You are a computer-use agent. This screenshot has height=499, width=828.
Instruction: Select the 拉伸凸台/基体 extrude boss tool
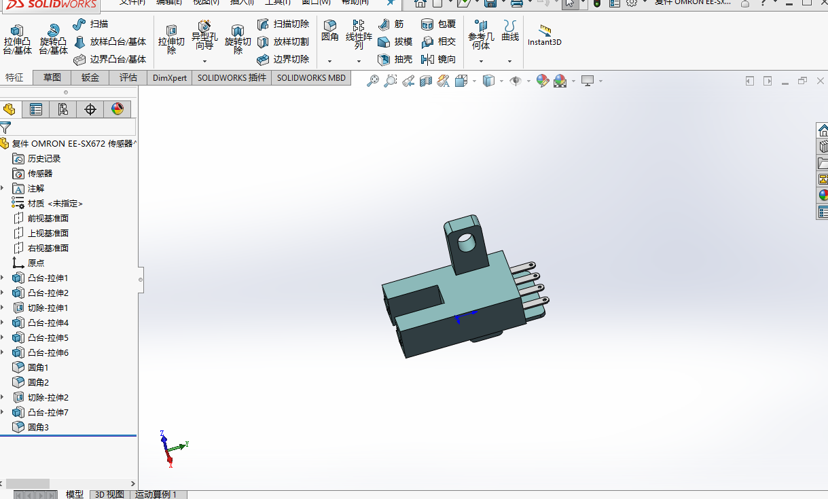[17, 39]
